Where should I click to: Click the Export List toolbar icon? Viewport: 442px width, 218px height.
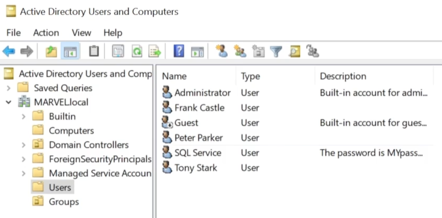pos(155,51)
